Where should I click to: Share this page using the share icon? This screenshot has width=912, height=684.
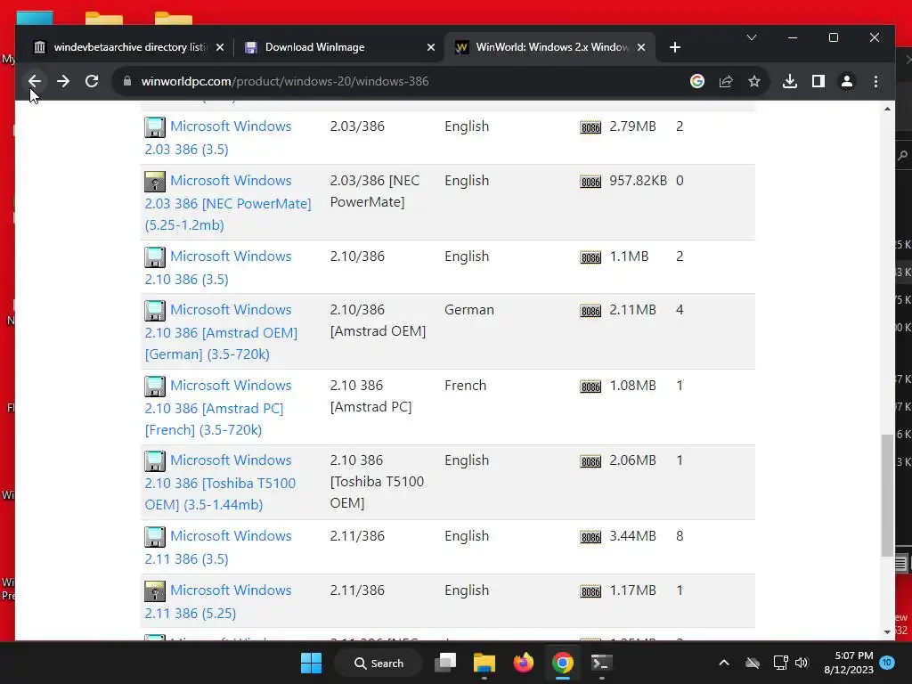pos(726,81)
